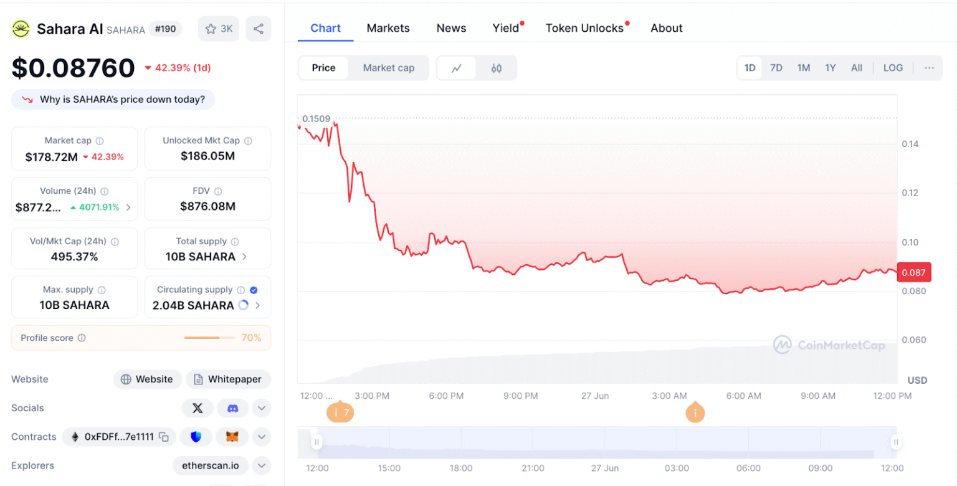957x486 pixels.
Task: Click Total supply info icon
Action: point(236,241)
